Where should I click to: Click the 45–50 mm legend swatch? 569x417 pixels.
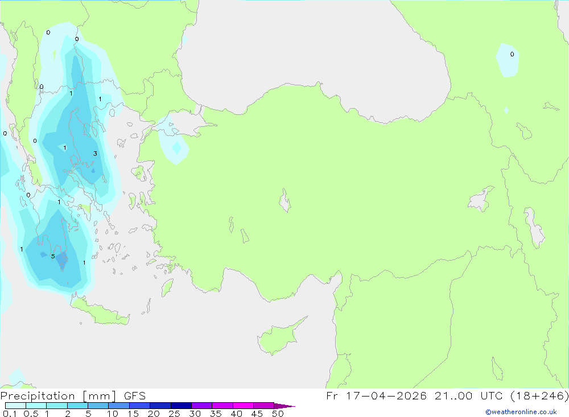(264, 406)
